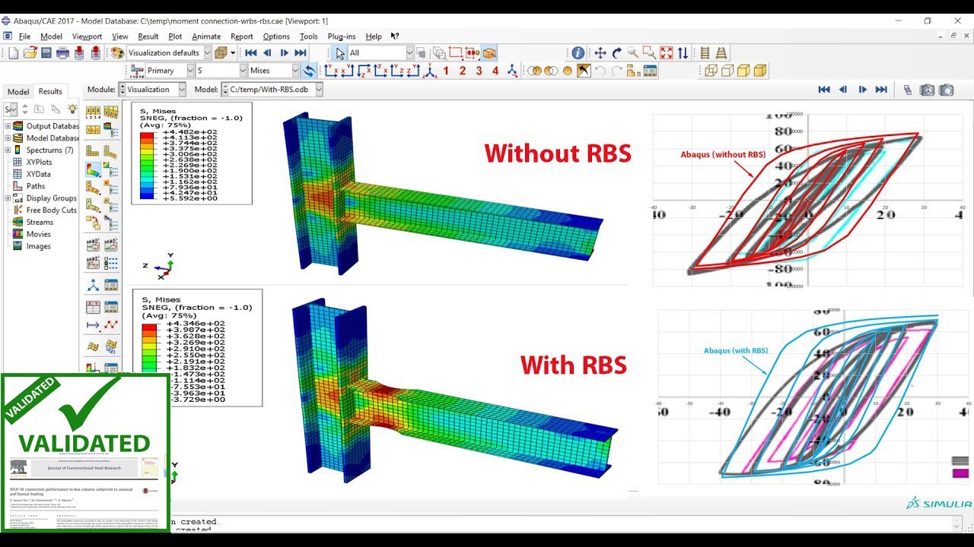Select Paths in results tree
Screen dimensions: 974x547
click(36, 186)
